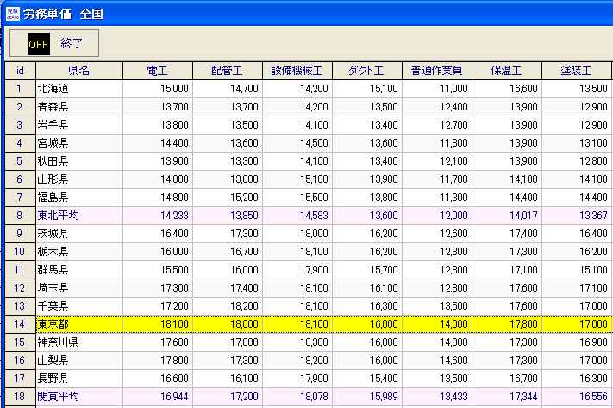Viewport: 613px width, 408px height.
Task: Click the 宮城県 cell
Action: click(x=78, y=143)
